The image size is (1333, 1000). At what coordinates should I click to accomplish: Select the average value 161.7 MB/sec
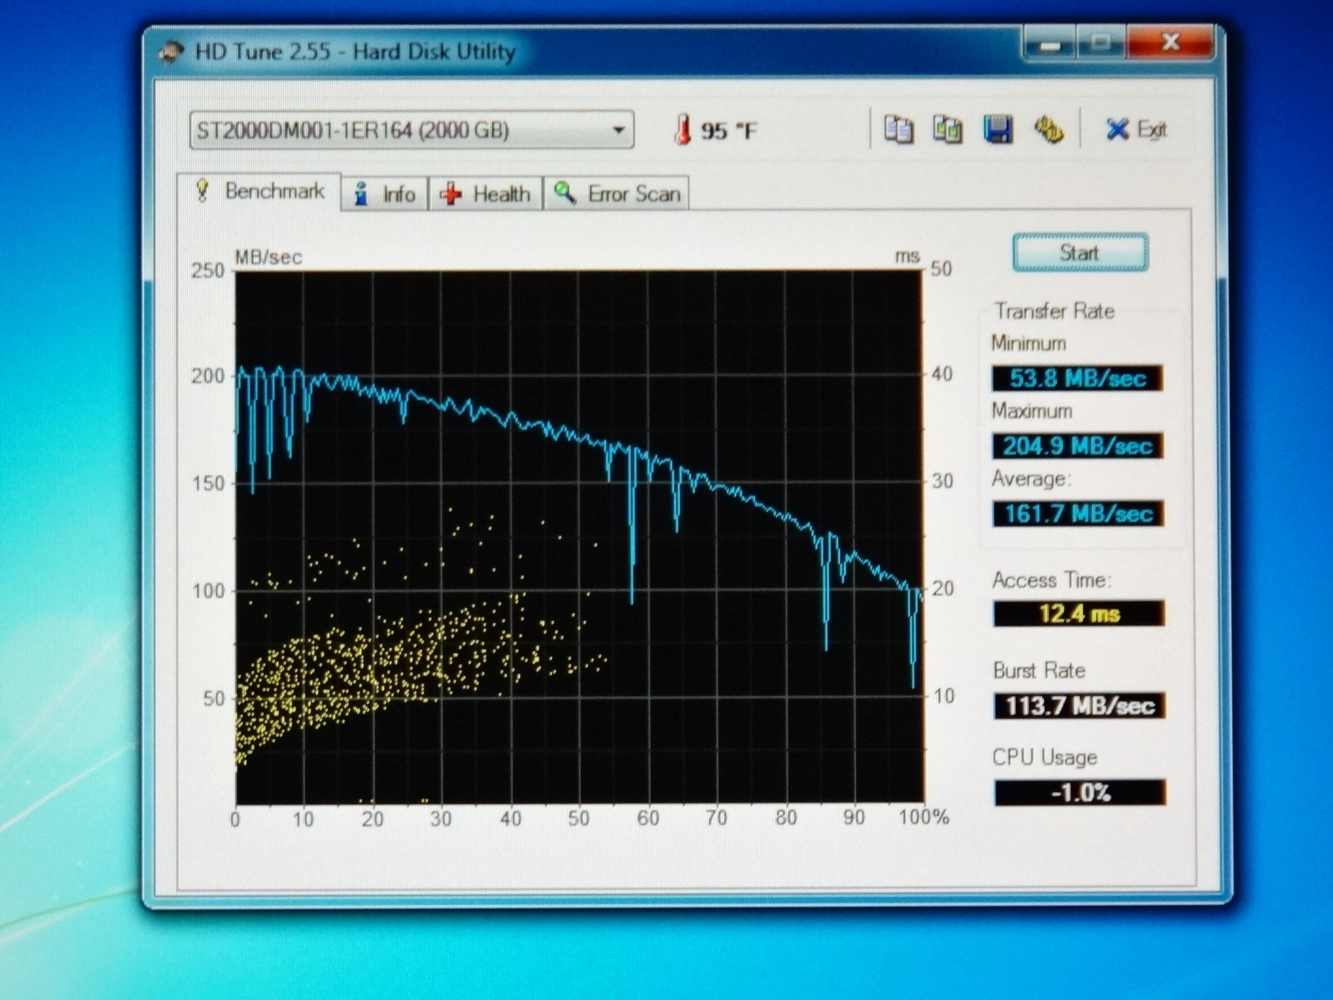click(x=1079, y=513)
